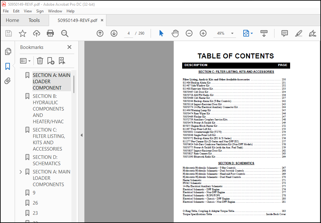Viewport: 321px width, 223px height.
Task: Add file to starred with star icon
Action: [23, 33]
